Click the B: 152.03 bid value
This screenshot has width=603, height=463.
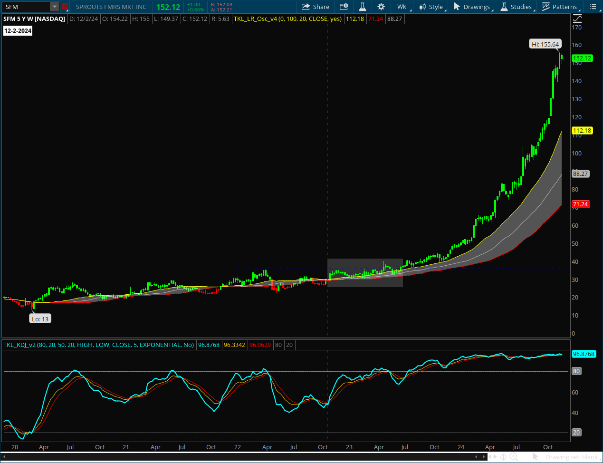(221, 4)
